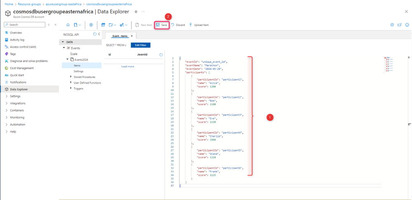This screenshot has height=200, width=412.
Task: Open Data Explorer settings gear icon
Action: (392, 25)
